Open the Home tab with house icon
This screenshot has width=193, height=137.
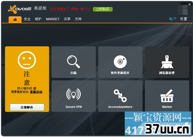(15, 19)
